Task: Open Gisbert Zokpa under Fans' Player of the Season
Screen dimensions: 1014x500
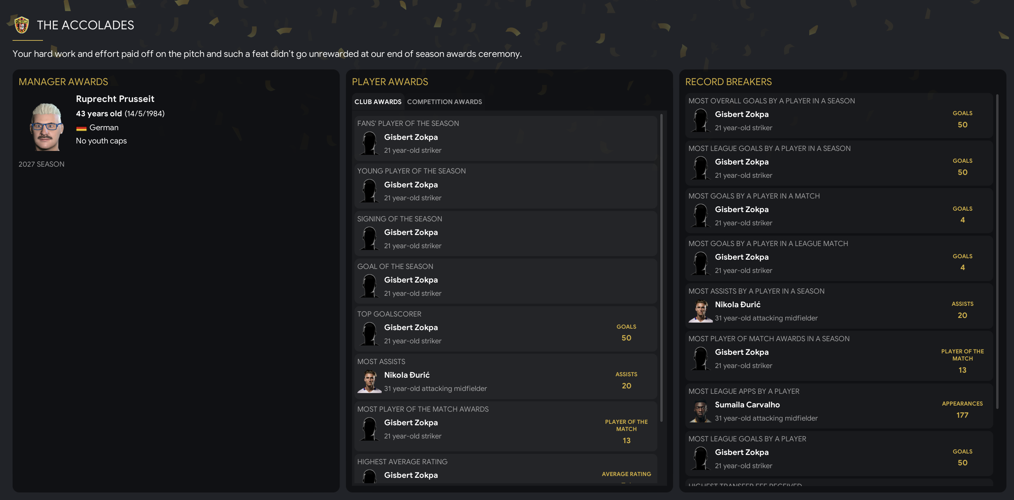Action: (411, 137)
